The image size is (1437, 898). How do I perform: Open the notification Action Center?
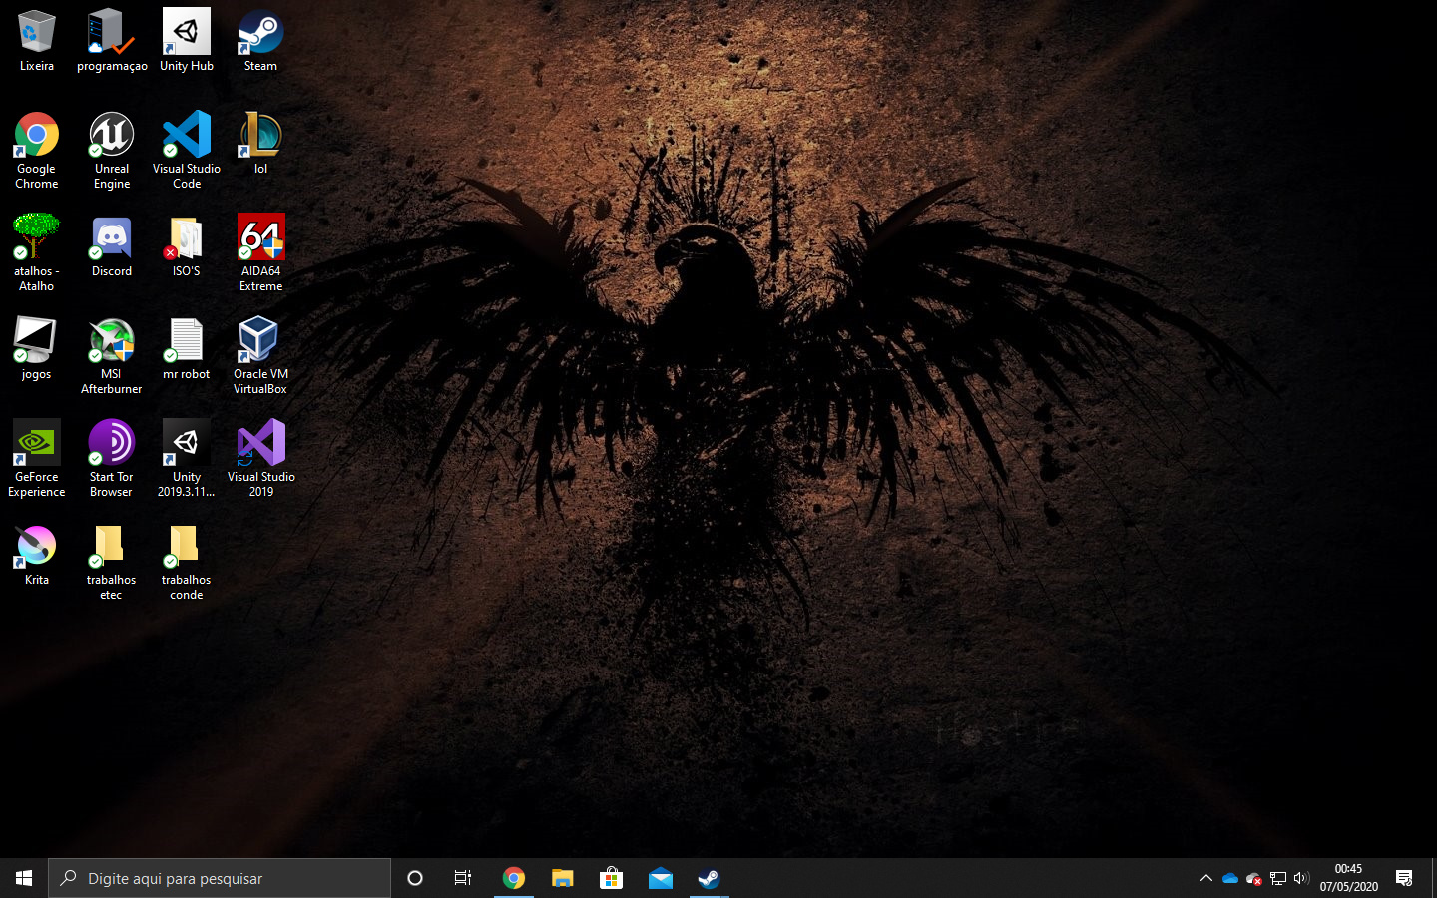pyautogui.click(x=1404, y=878)
